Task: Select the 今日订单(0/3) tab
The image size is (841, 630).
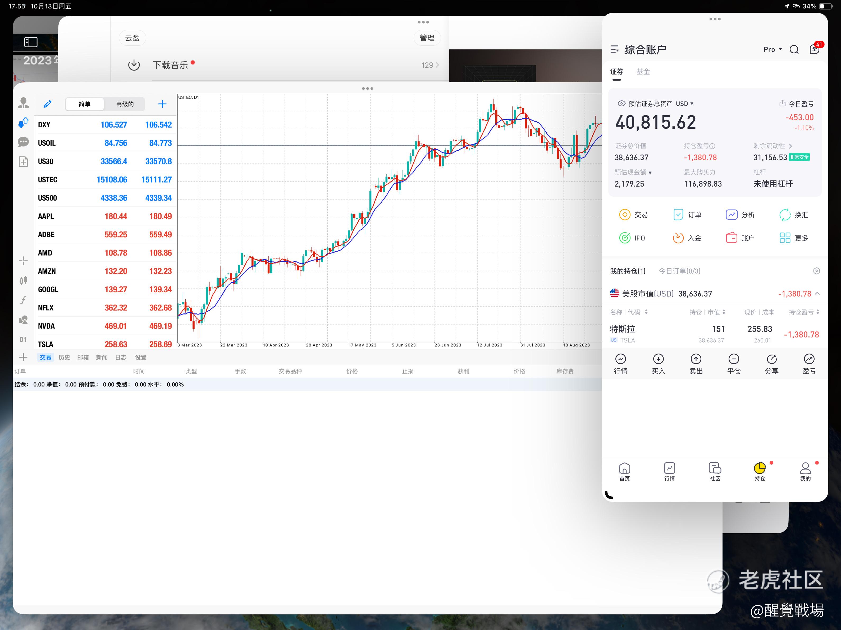Action: click(679, 271)
